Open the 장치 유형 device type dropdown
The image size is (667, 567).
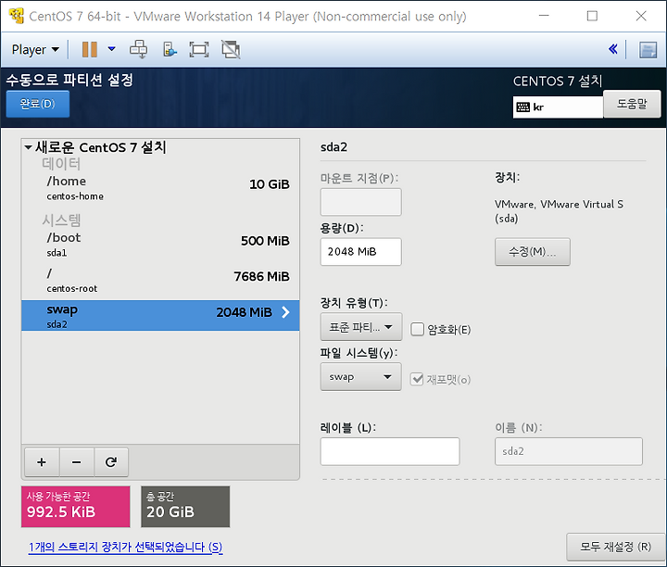(360, 327)
